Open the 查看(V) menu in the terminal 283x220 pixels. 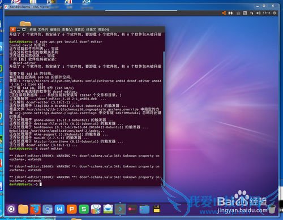(x=67, y=29)
